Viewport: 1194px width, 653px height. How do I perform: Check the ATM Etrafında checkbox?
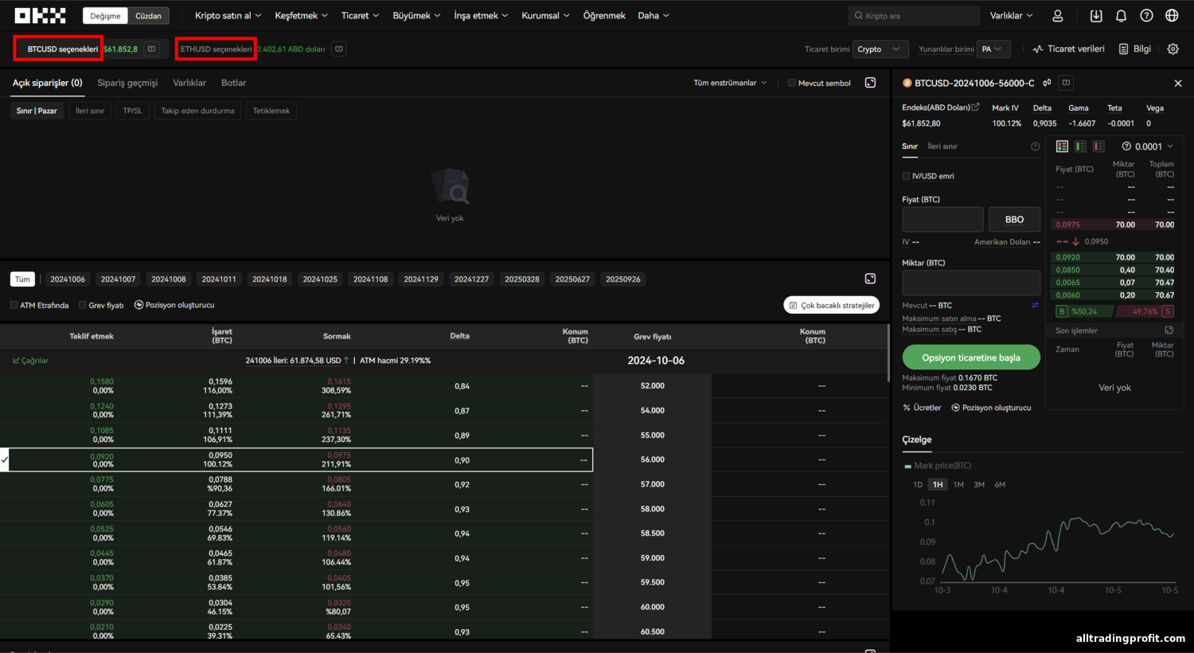tap(14, 305)
